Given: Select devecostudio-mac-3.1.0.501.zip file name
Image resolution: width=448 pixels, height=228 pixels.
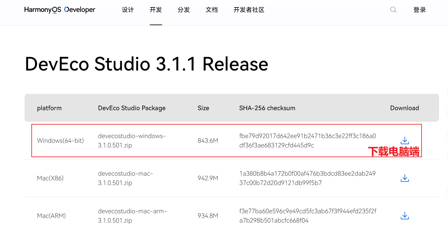Looking at the screenshot, I should (126, 178).
